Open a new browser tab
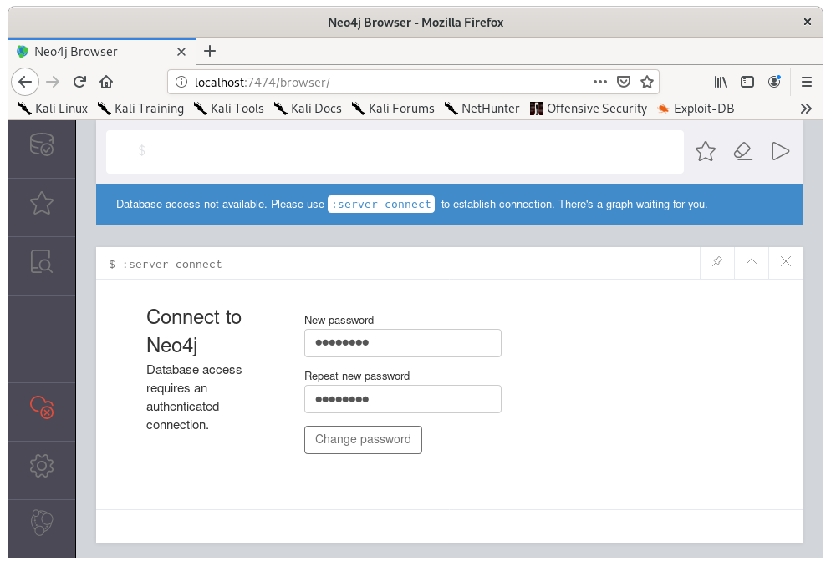Image resolution: width=831 pixels, height=566 pixels. click(210, 51)
